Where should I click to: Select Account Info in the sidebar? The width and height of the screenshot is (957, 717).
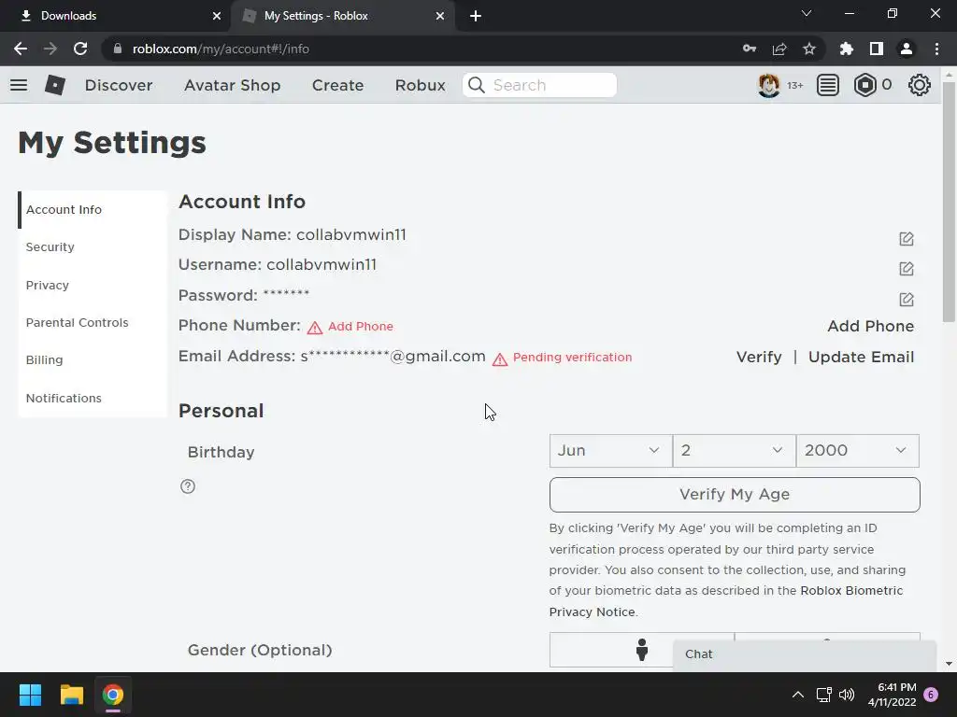pyautogui.click(x=93, y=210)
